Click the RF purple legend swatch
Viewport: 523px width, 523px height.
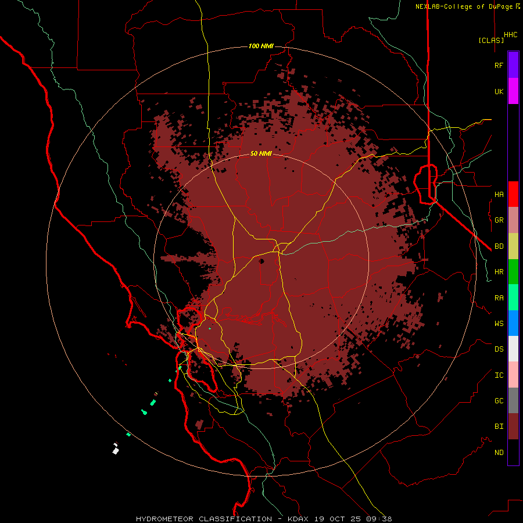point(513,65)
